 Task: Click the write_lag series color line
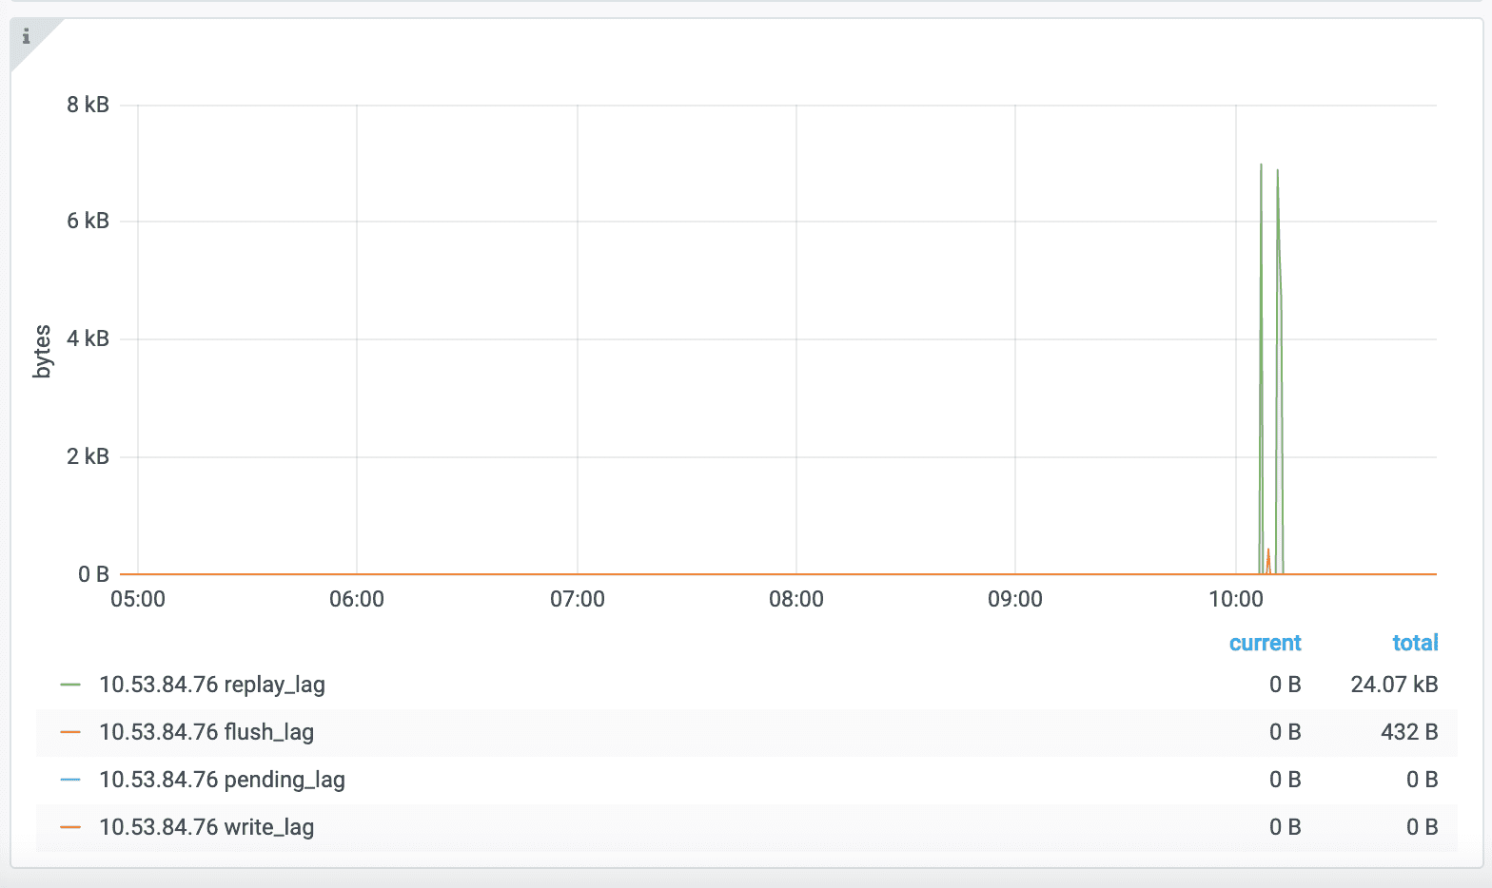(x=70, y=827)
